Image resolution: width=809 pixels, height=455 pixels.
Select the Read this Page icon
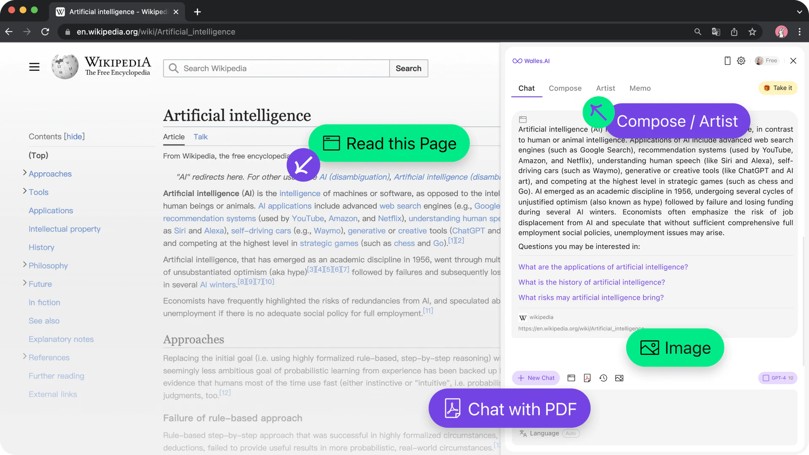(x=331, y=143)
